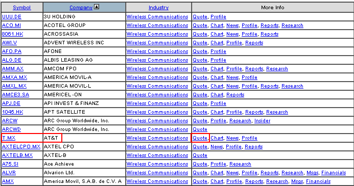Screen dimensions: 354x186
Task: Open Research link for AMCOM FPO
Action: pos(277,69)
